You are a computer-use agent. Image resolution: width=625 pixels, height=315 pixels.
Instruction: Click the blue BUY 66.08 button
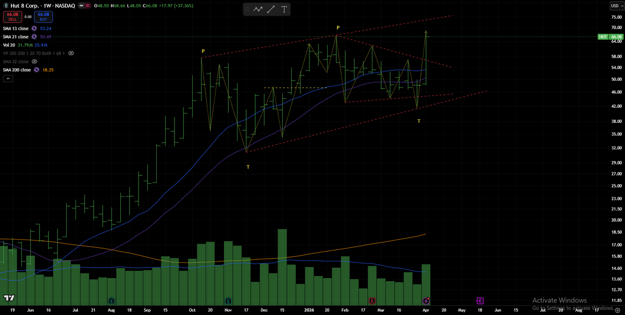pyautogui.click(x=43, y=17)
